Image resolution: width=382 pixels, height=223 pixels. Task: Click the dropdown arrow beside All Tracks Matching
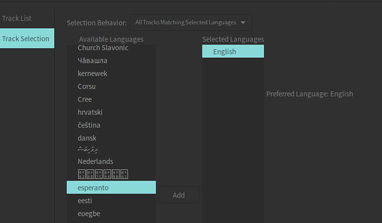point(243,23)
